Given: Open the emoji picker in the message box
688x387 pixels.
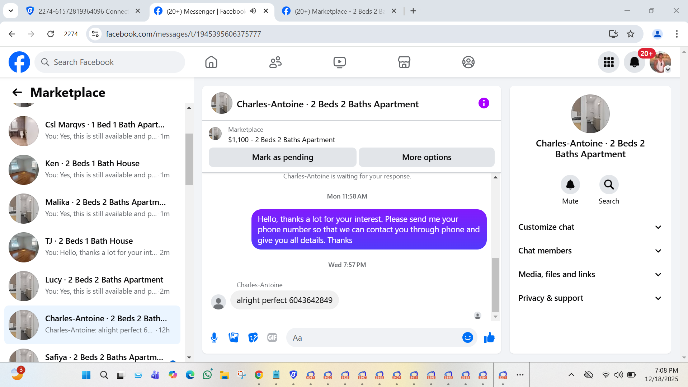Looking at the screenshot, I should [x=467, y=337].
